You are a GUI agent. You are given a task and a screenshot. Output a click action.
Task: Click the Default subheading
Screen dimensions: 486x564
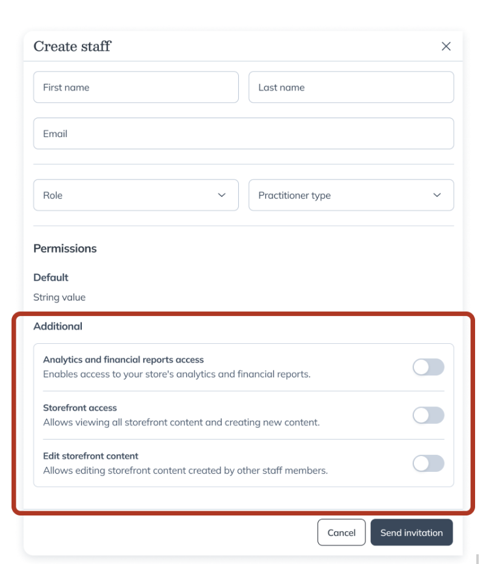tap(51, 278)
